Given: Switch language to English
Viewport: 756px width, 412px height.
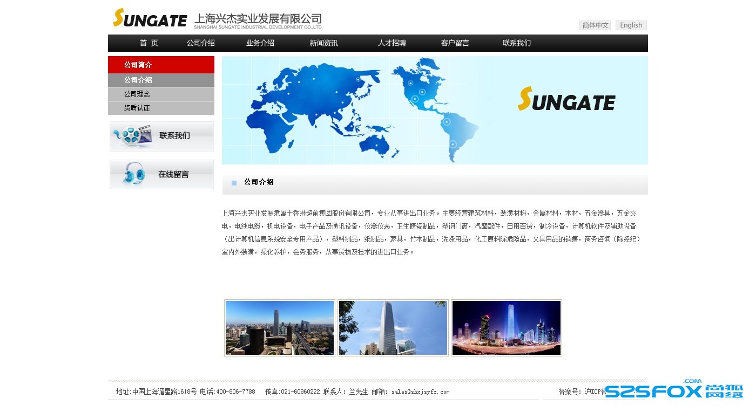Looking at the screenshot, I should coord(631,25).
